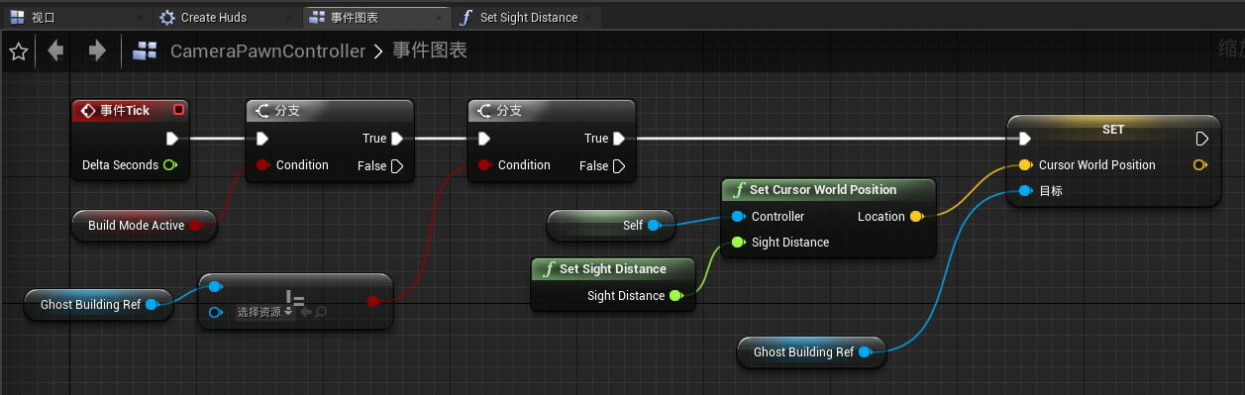
Task: Click the favorite star icon
Action: coord(18,51)
